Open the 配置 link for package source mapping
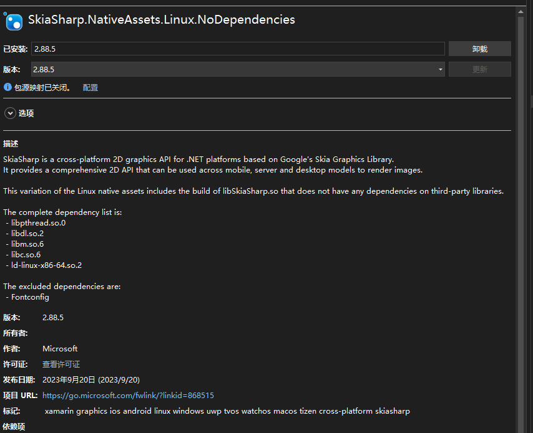 point(90,88)
